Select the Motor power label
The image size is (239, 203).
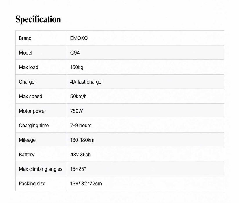coord(32,111)
